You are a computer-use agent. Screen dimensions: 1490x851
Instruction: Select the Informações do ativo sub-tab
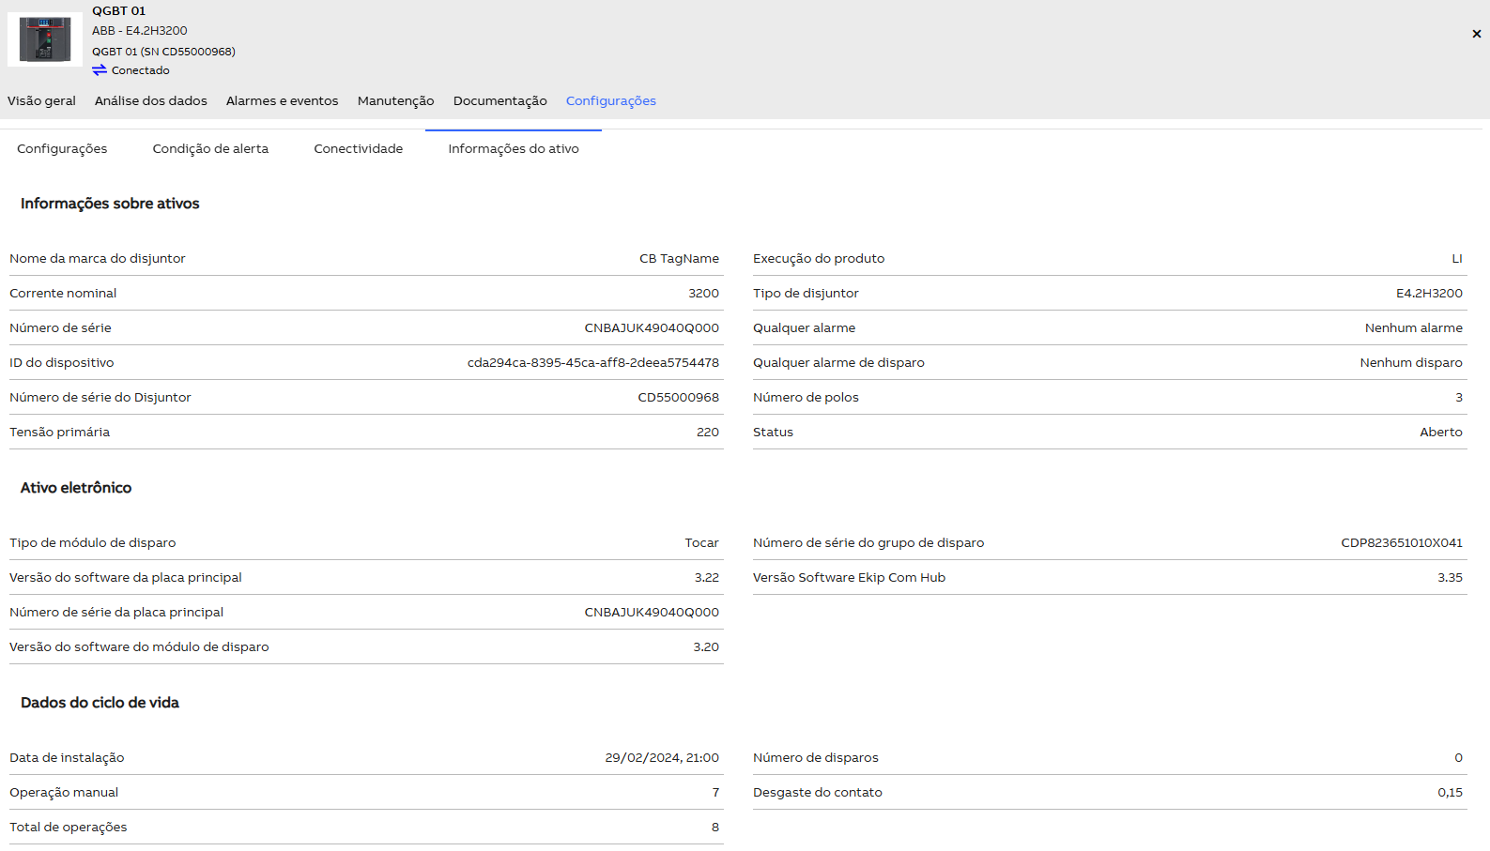(513, 148)
